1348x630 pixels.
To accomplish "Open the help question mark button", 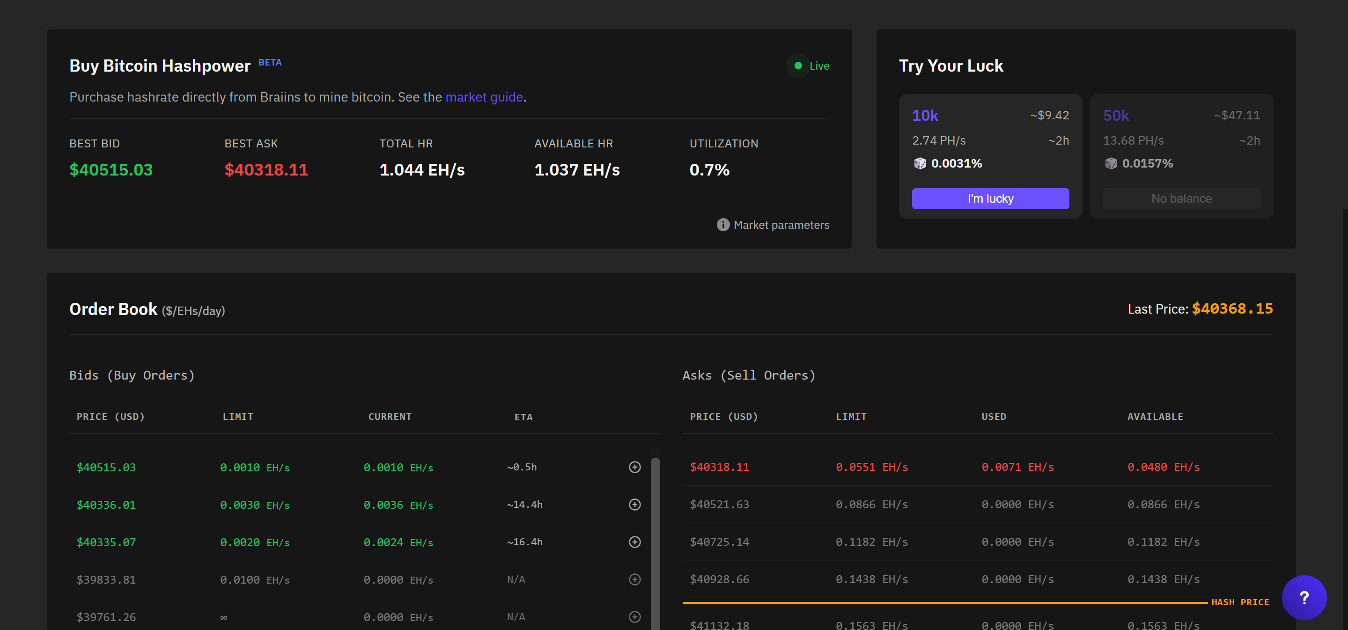I will point(1304,597).
